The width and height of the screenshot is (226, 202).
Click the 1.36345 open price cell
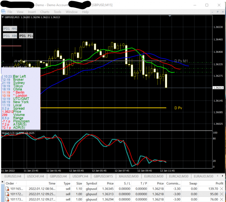pos(108,189)
